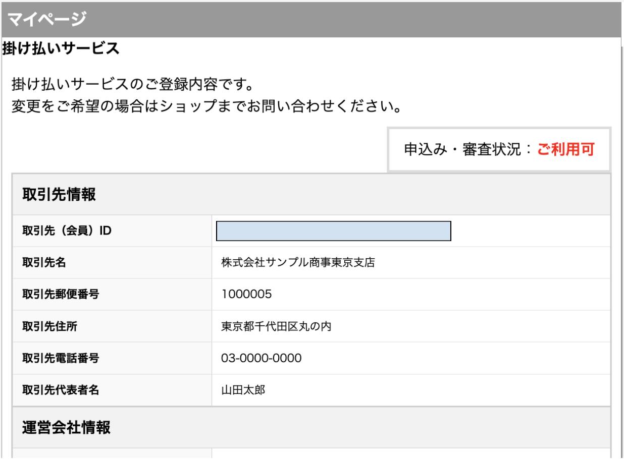Click the 掛け払いサービス heading
The height and width of the screenshot is (459, 624).
pos(61,48)
